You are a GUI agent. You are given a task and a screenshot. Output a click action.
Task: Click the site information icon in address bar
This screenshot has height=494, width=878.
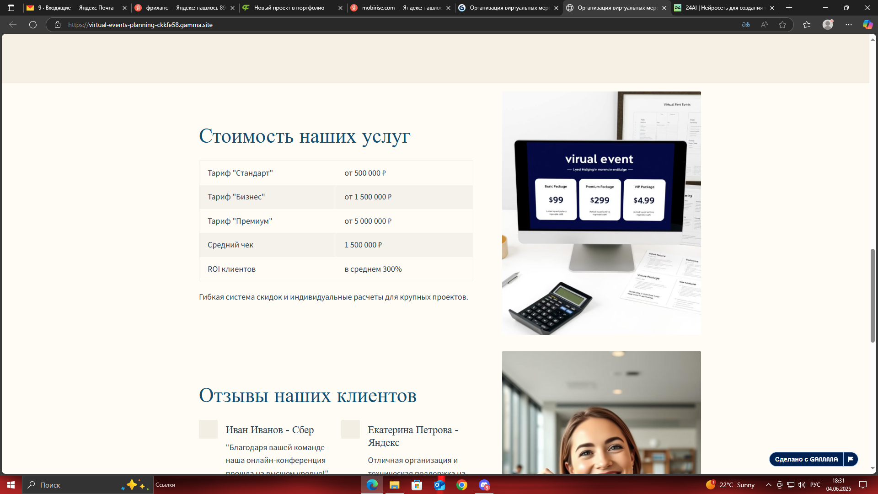58,25
